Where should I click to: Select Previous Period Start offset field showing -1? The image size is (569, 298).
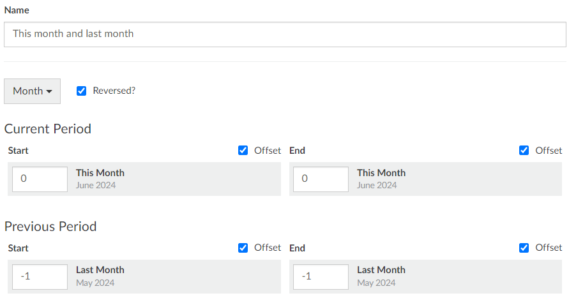pyautogui.click(x=40, y=277)
